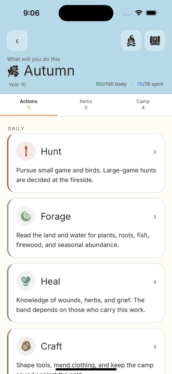Switch to the Camp tab
172x374 pixels.
(x=143, y=105)
